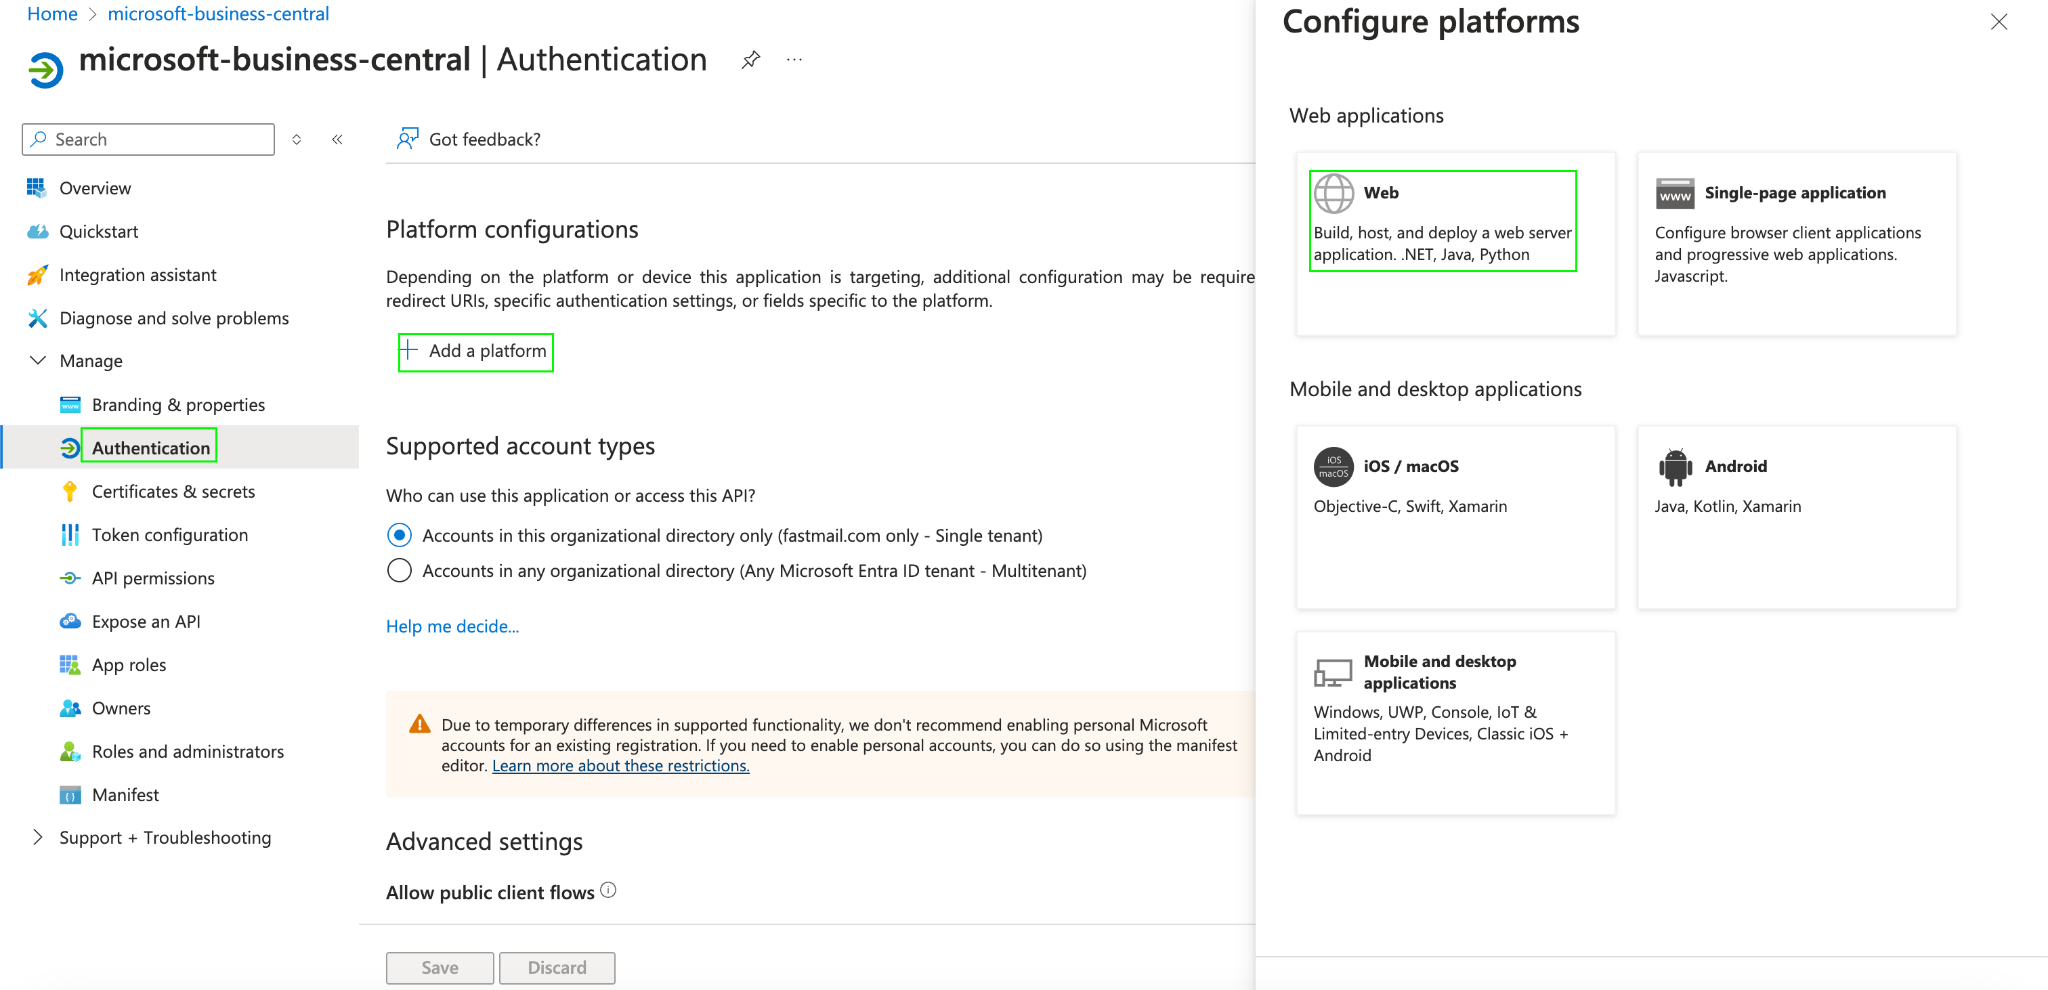2048x990 pixels.
Task: Pin the Authentication page with pin icon
Action: coord(750,60)
